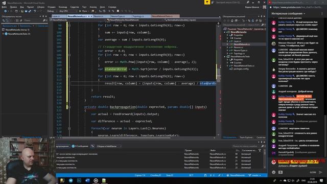Click the Solution Explorer Refresh icon
Screen dimensions: 327x184
253,20
